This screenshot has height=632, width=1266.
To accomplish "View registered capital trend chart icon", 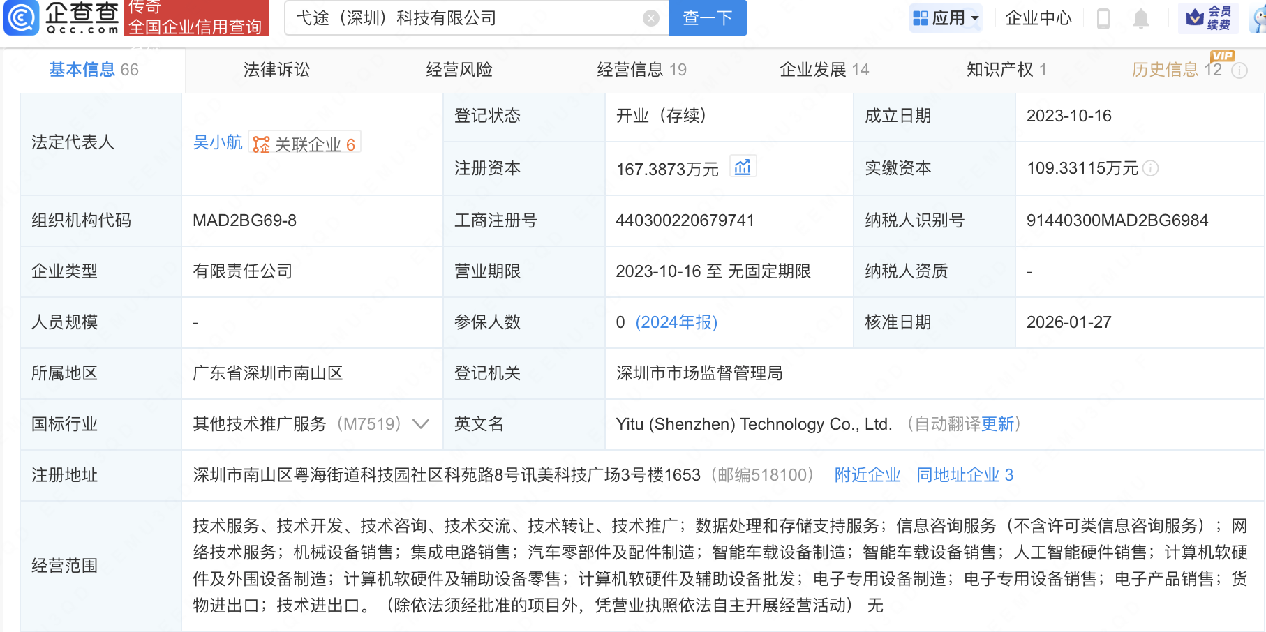I will (743, 166).
